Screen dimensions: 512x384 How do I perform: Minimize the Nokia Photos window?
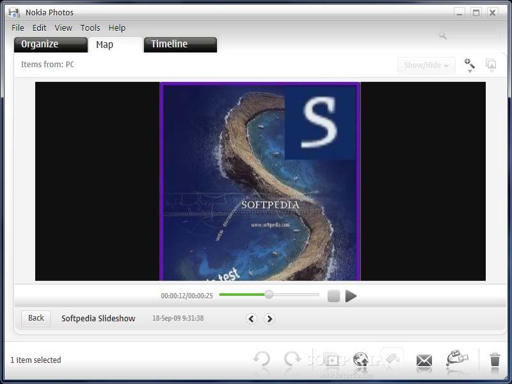pos(460,13)
